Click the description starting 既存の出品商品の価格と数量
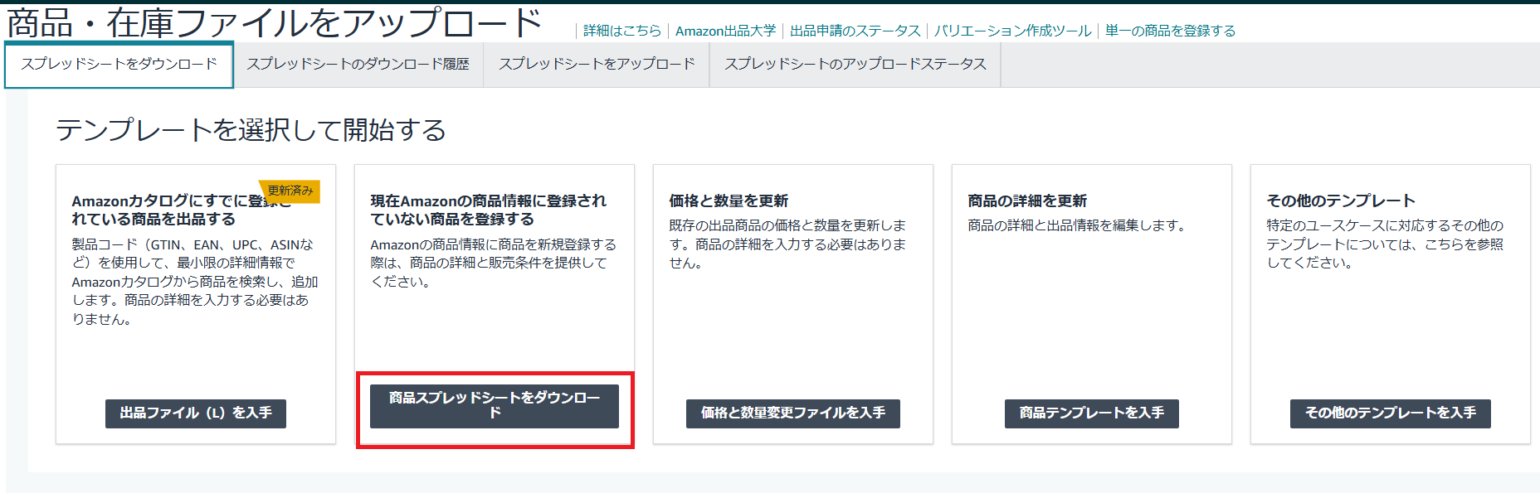 pos(787,244)
